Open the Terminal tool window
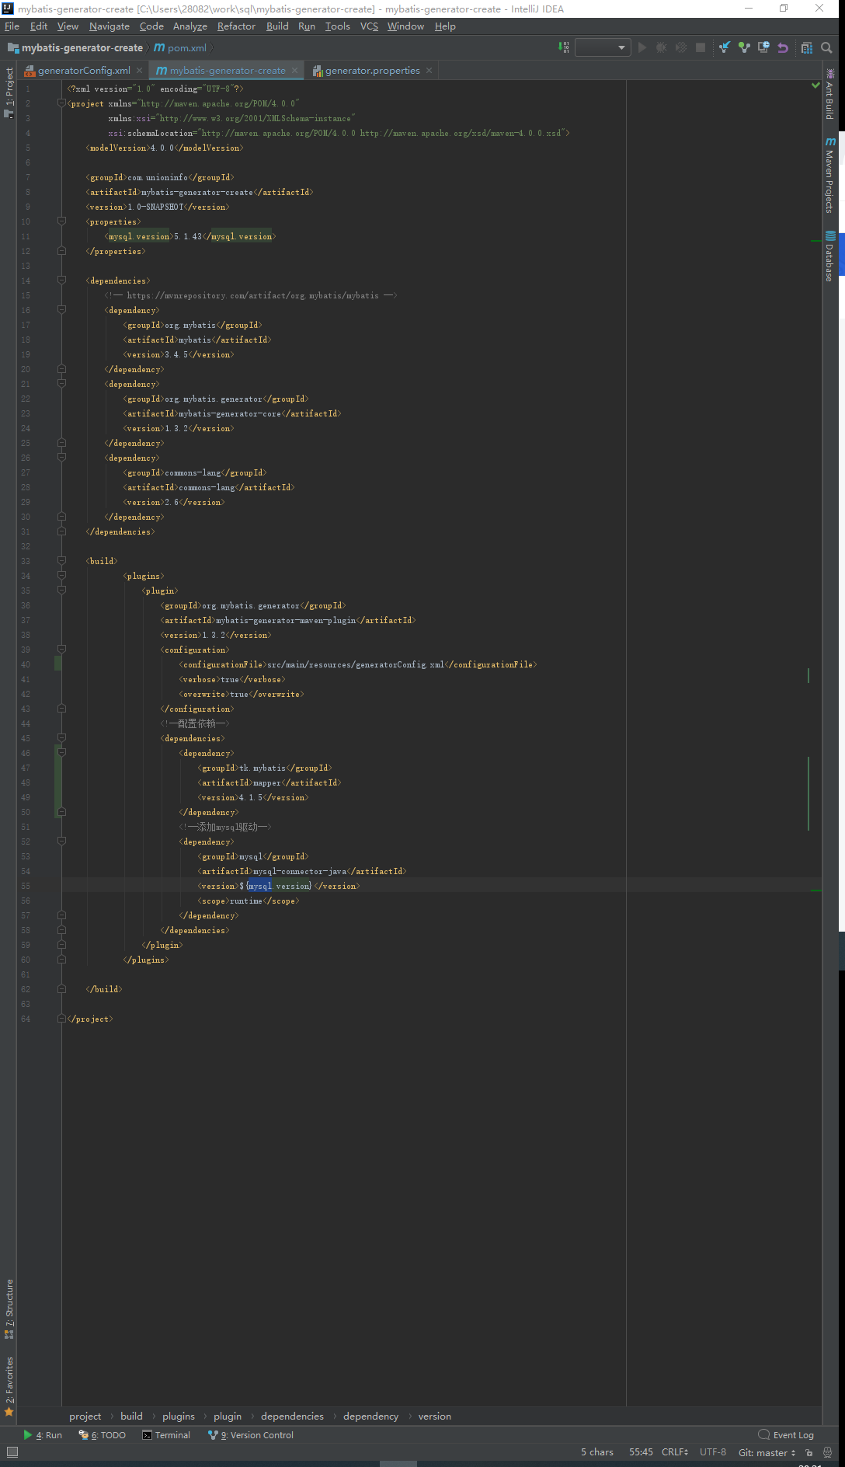The height and width of the screenshot is (1467, 845). [x=166, y=1435]
